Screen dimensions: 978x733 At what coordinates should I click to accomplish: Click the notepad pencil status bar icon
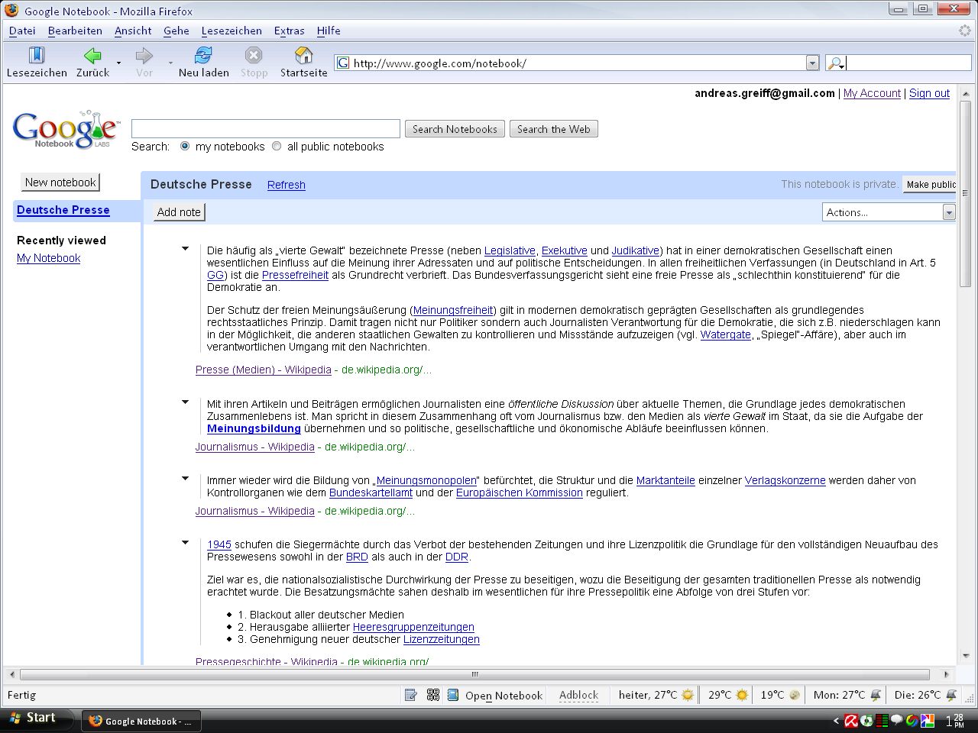pos(411,695)
